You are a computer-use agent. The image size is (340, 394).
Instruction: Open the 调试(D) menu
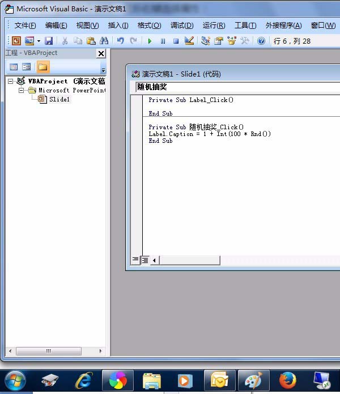pyautogui.click(x=182, y=26)
